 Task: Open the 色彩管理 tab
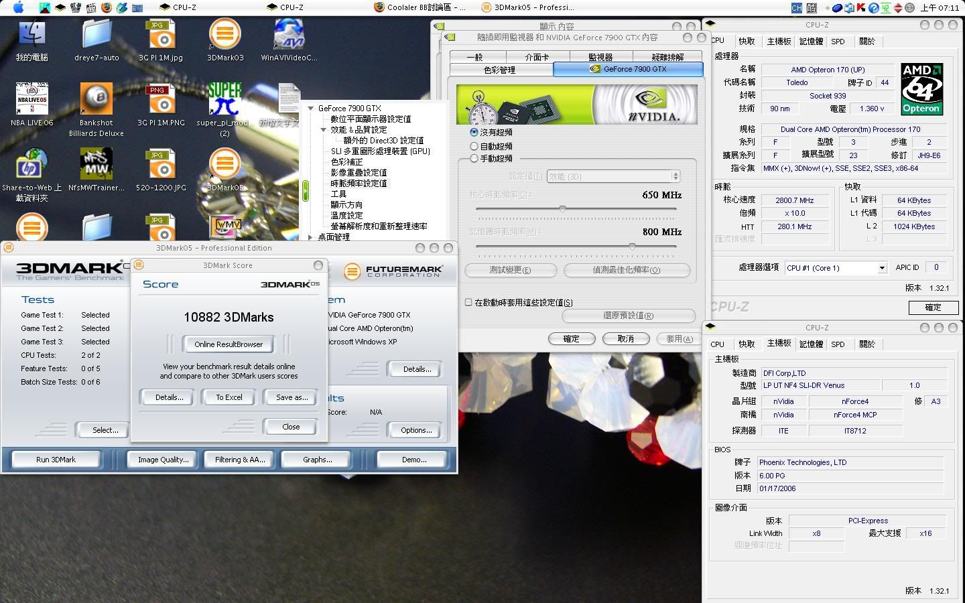pos(500,70)
